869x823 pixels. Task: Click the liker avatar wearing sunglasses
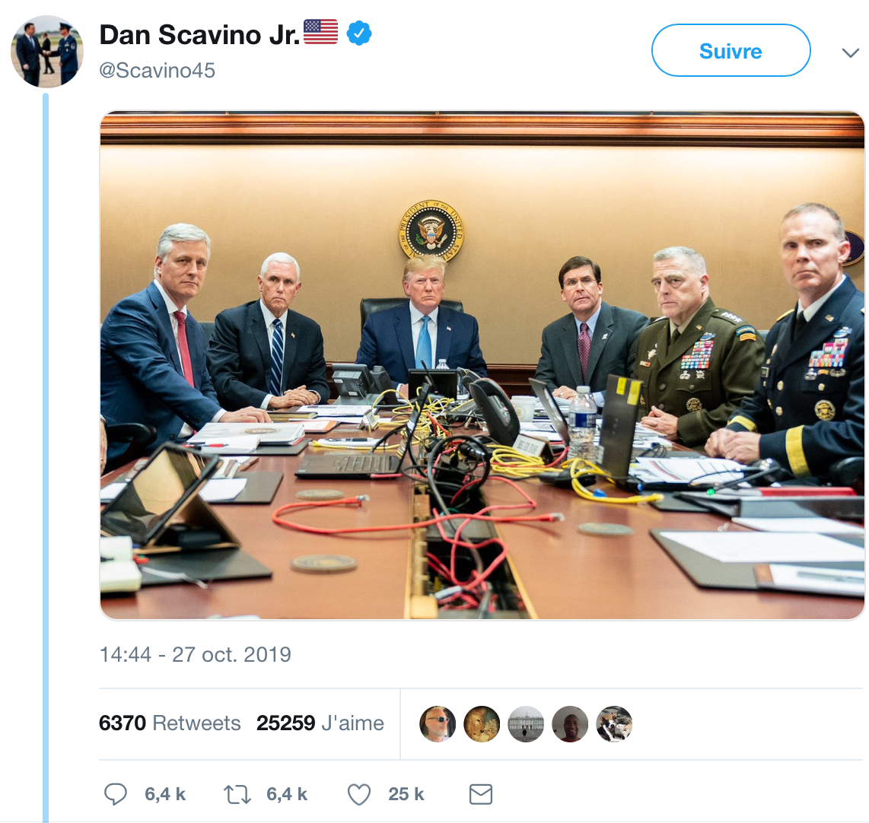point(438,723)
